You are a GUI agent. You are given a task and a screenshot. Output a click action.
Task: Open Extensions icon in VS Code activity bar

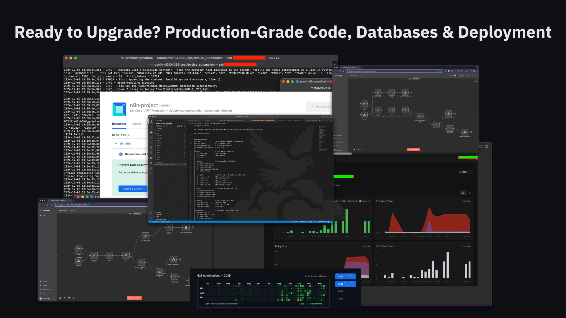151,142
